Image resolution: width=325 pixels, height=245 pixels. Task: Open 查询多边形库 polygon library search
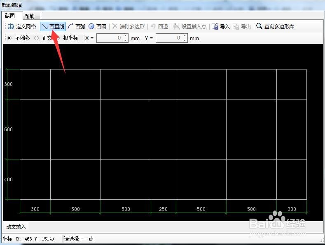point(275,26)
